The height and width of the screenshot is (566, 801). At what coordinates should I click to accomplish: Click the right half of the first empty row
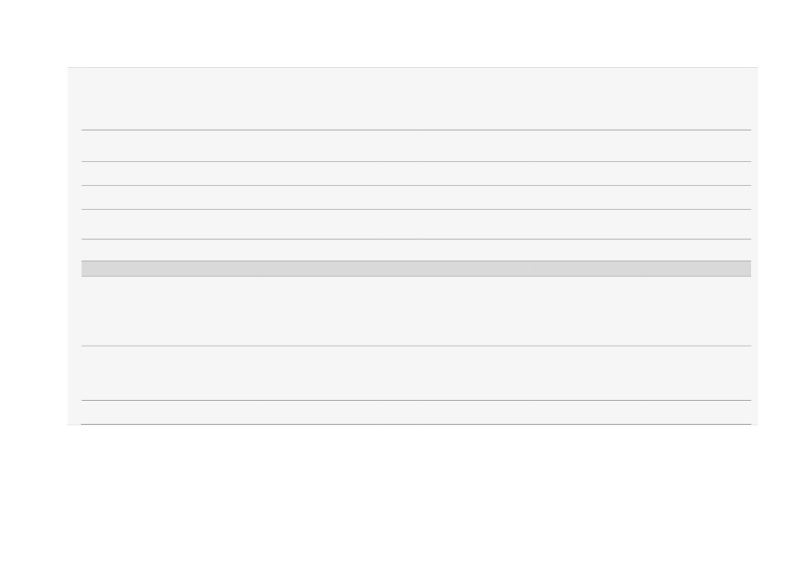[641, 146]
